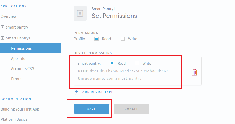Enable Profile Write permission checkbox
This screenshot has height=124, width=235.
click(123, 39)
